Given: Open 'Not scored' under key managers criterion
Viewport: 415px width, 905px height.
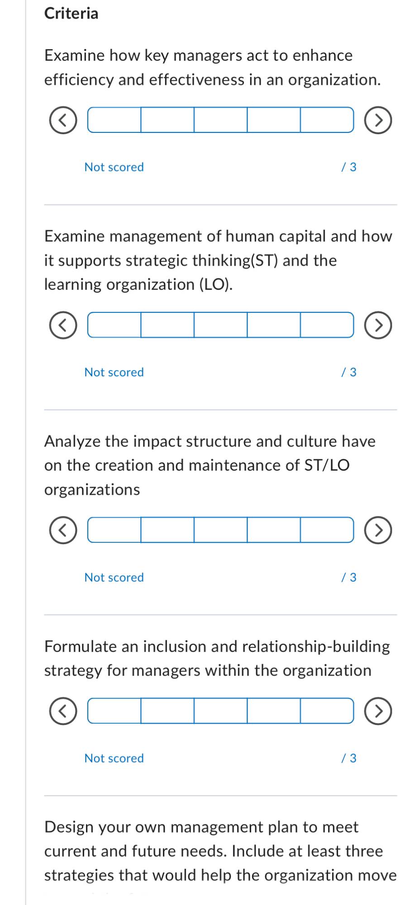Looking at the screenshot, I should click(x=114, y=167).
